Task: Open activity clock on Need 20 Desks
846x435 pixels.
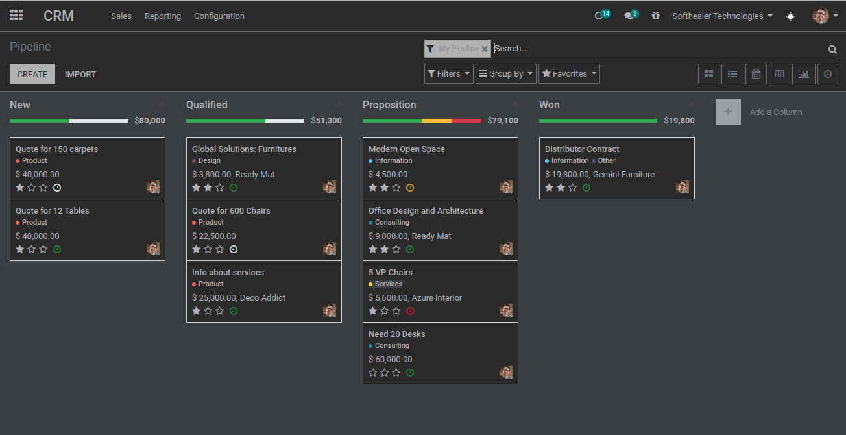Action: (410, 373)
